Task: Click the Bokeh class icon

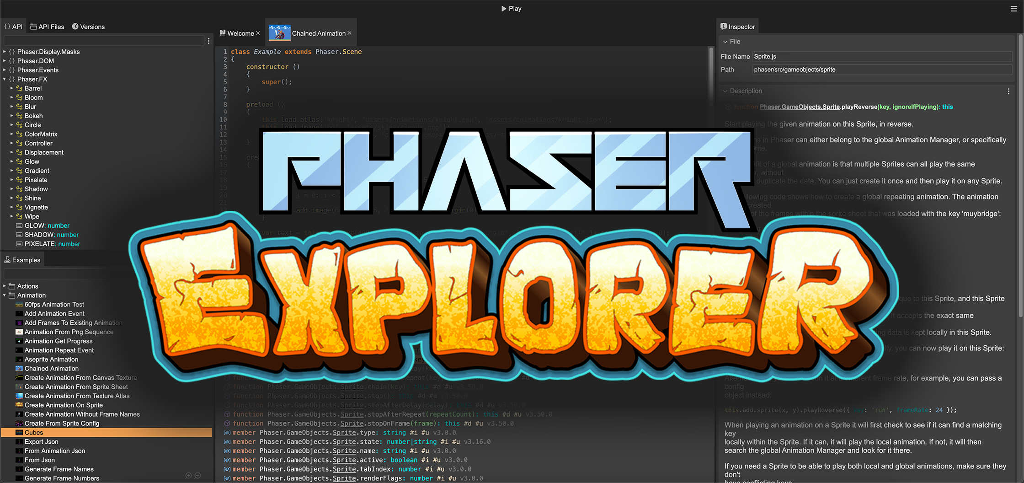Action: [x=19, y=116]
